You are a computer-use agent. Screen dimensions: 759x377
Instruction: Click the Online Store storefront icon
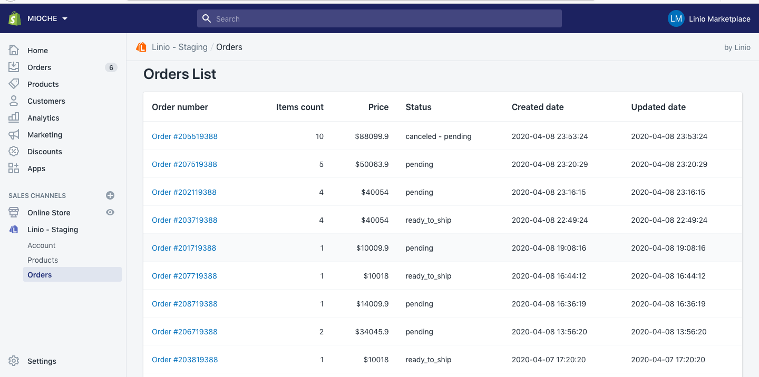click(x=14, y=213)
